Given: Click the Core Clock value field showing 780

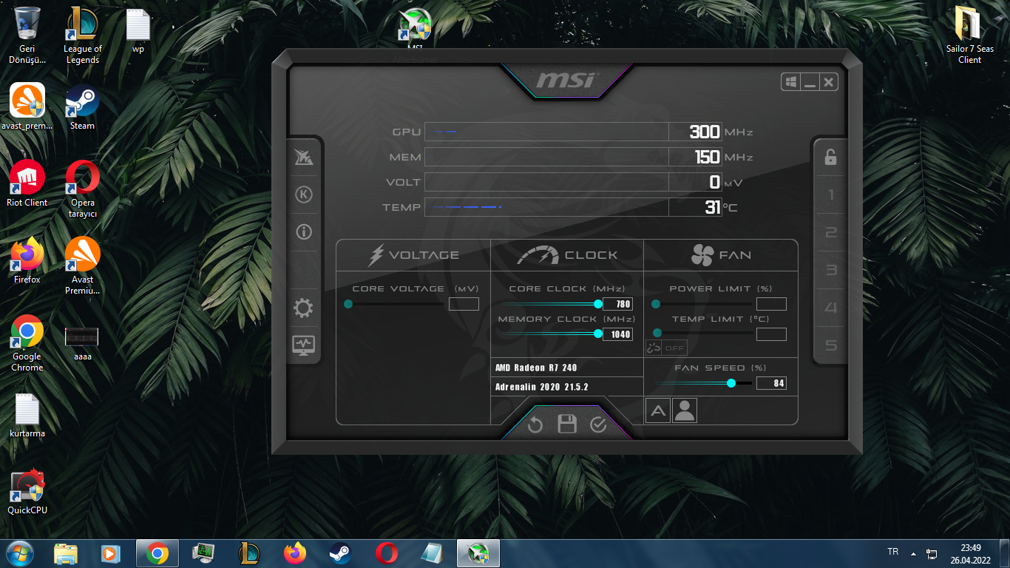Looking at the screenshot, I should tap(618, 304).
